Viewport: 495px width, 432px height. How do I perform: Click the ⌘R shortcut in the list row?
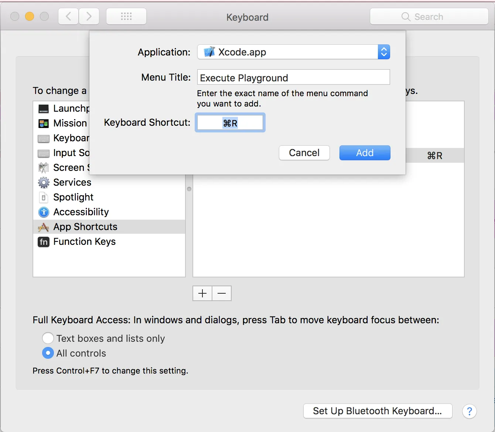tap(435, 156)
